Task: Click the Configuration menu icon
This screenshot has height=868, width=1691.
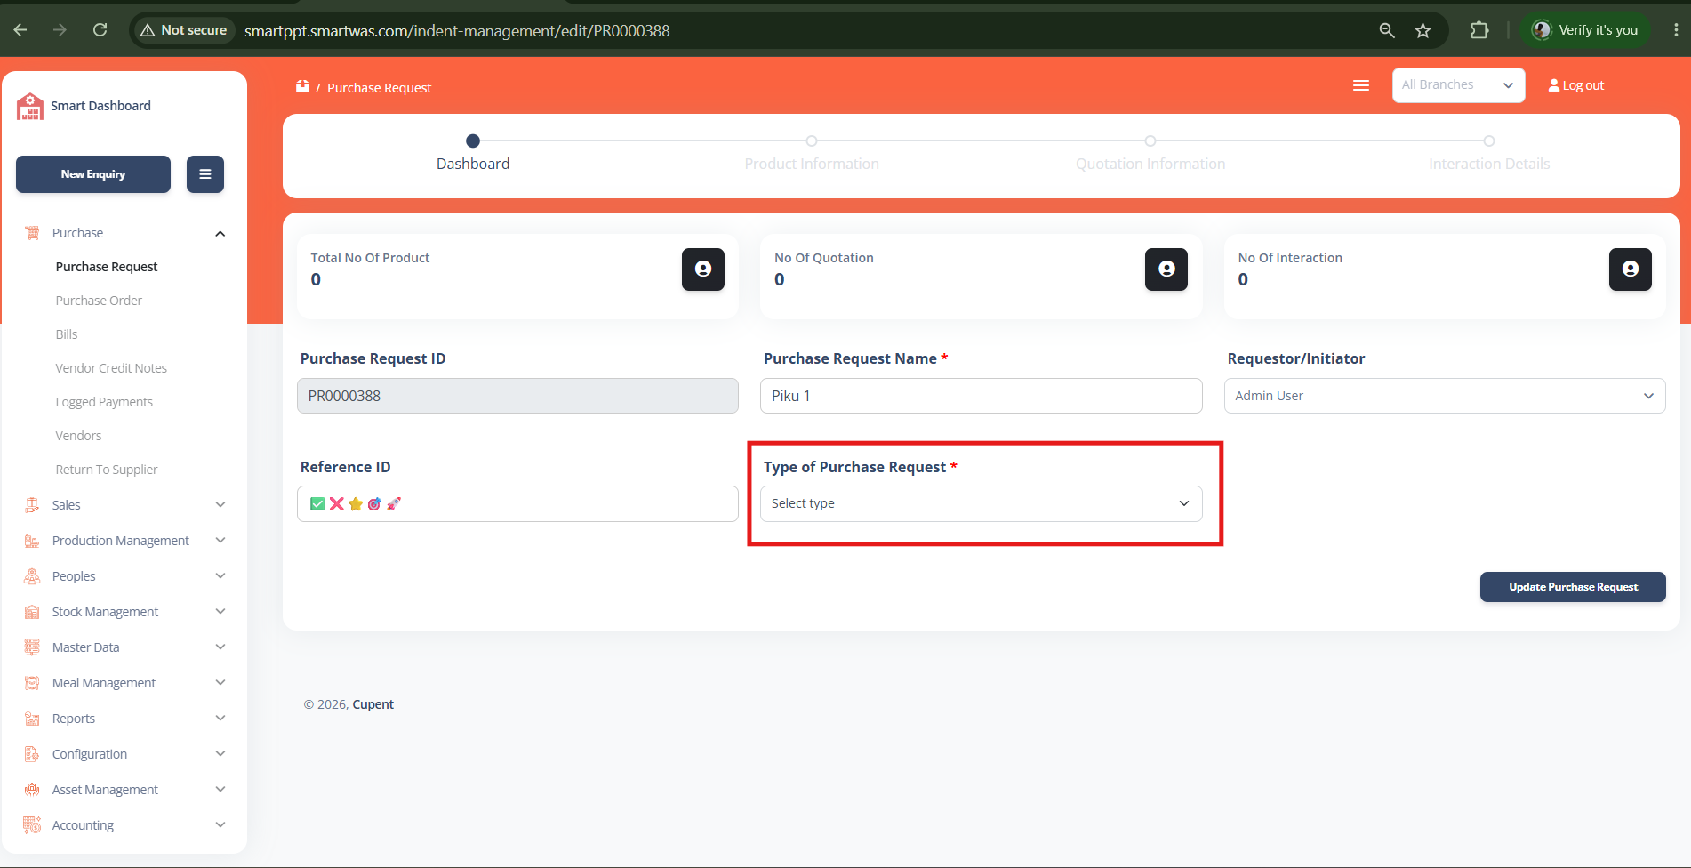Action: 32,754
